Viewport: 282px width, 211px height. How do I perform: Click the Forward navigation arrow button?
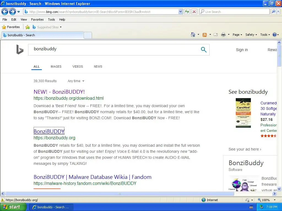pyautogui.click(x=12, y=12)
